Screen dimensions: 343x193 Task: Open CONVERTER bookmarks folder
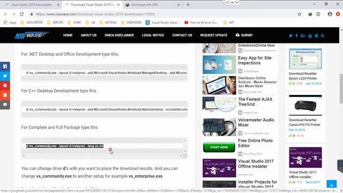tap(32, 23)
